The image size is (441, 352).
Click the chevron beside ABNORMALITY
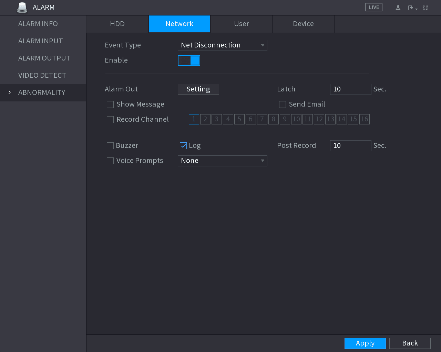point(10,92)
